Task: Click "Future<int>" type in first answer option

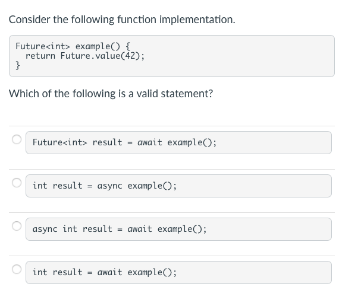Action: pyautogui.click(x=60, y=142)
